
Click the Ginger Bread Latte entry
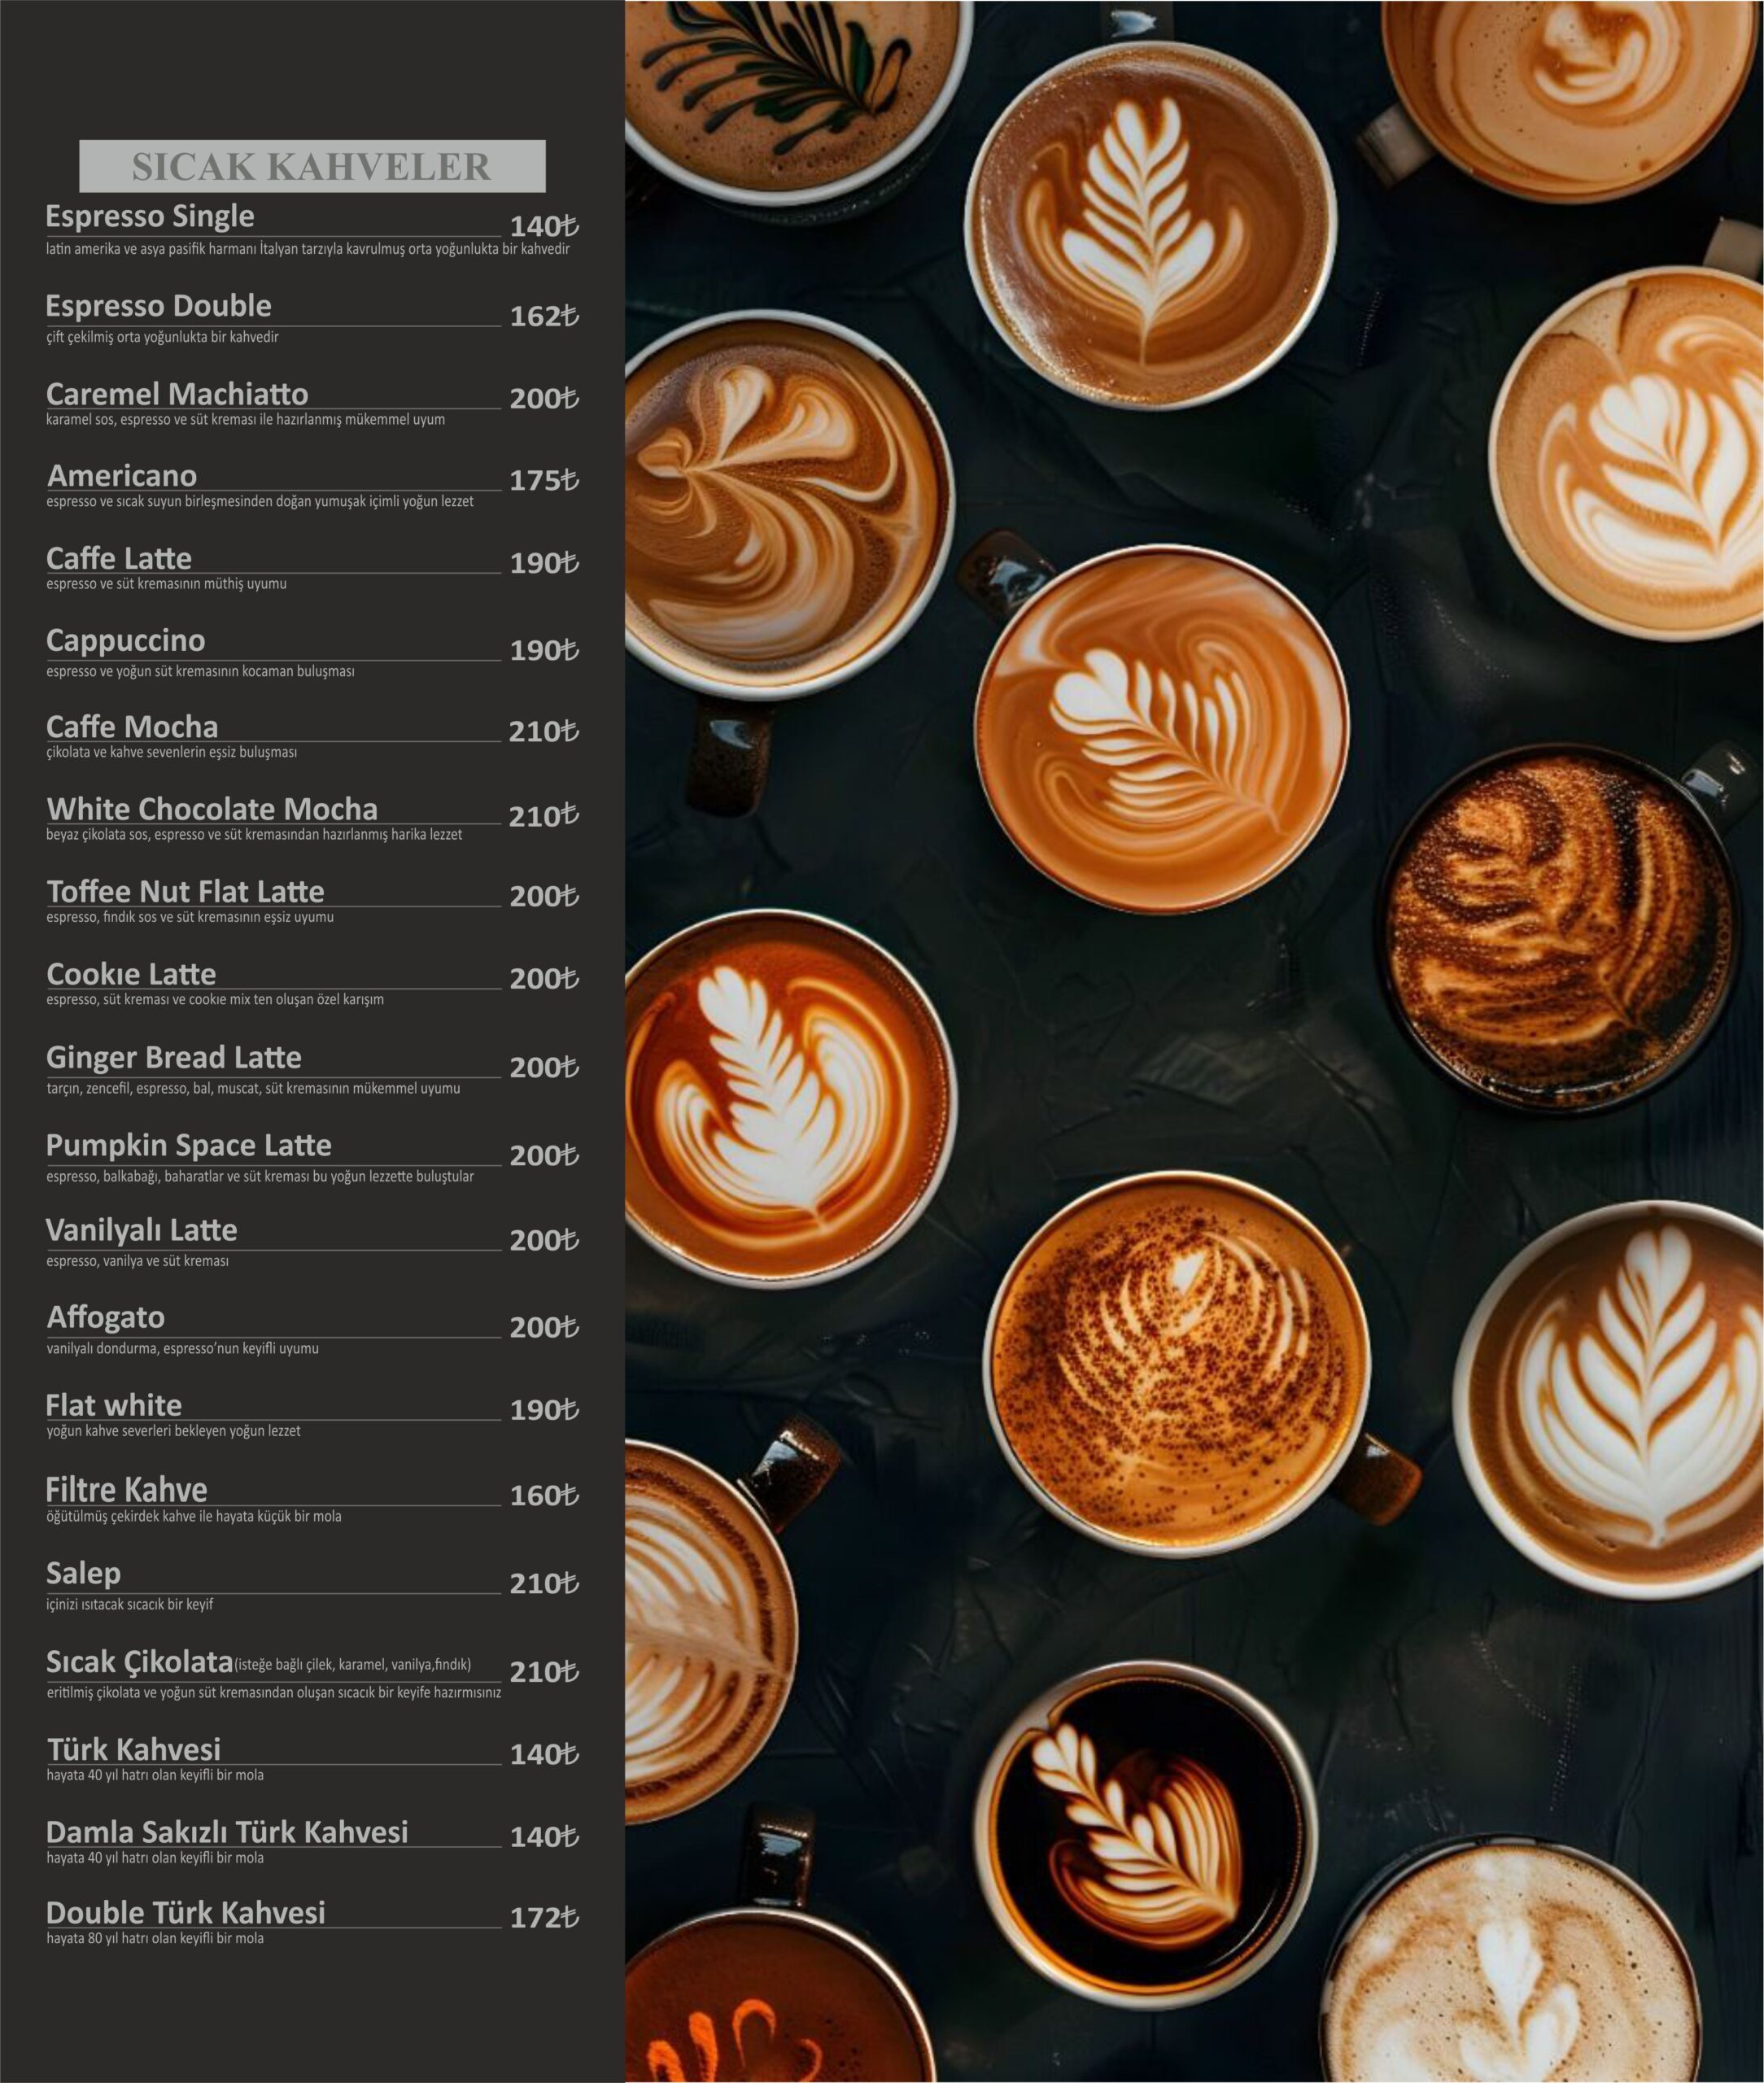tap(173, 1057)
